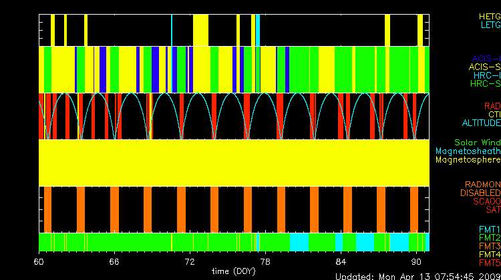The image size is (501, 280).
Task: Click the yellow Magnetosphere band in plot
Action: (234, 163)
